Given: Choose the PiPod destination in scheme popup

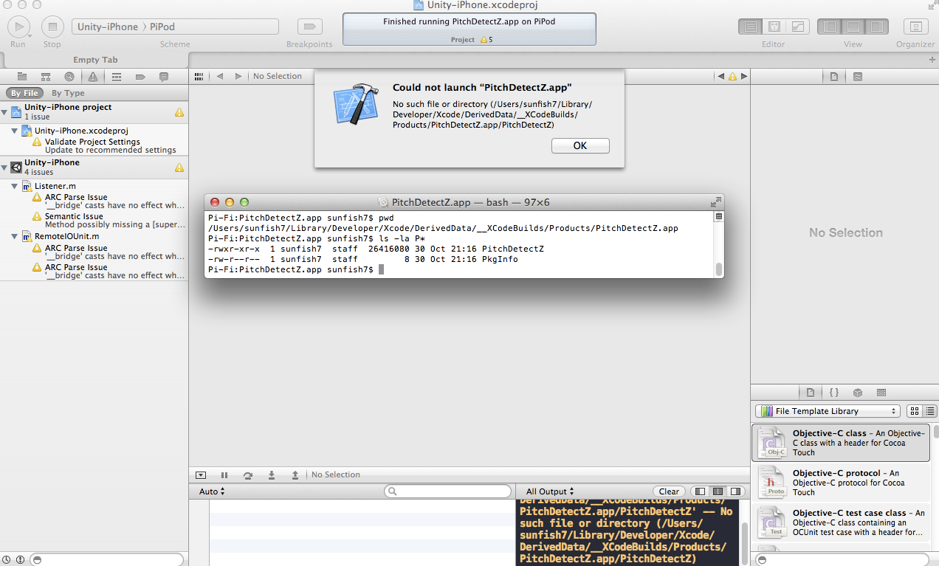Looking at the screenshot, I should point(162,27).
